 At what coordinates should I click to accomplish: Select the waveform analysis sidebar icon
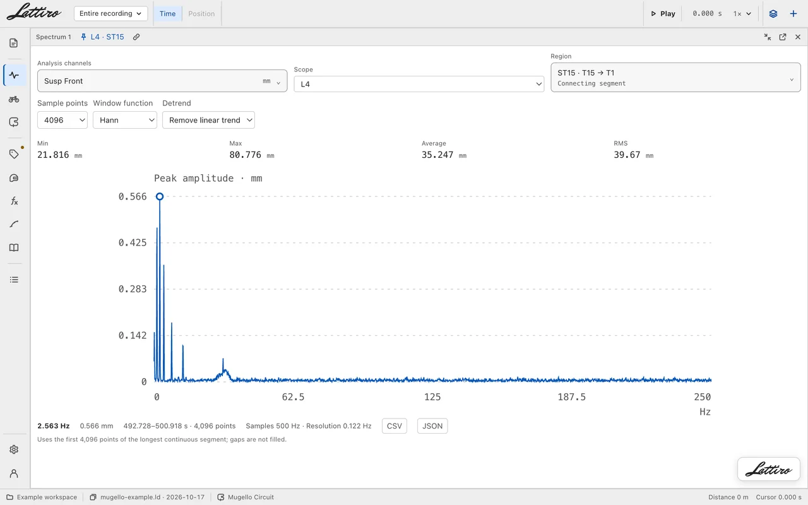(x=14, y=75)
